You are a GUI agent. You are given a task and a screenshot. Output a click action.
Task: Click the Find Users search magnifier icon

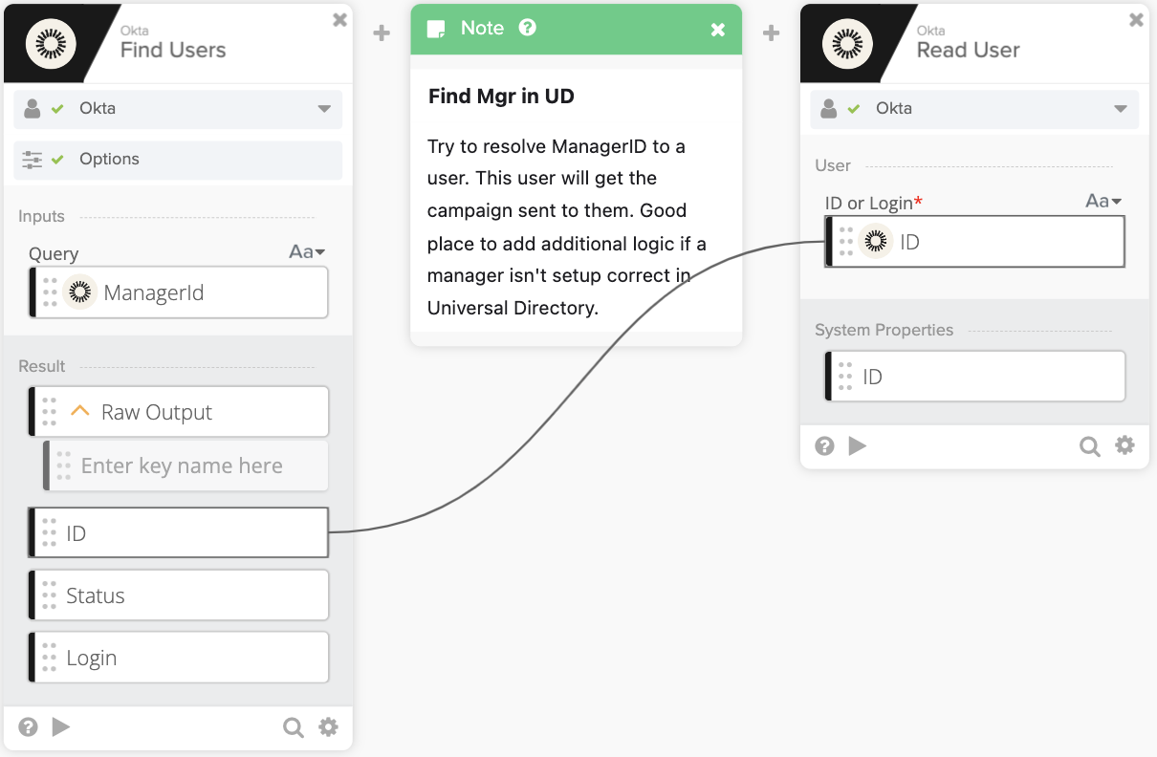tap(293, 728)
